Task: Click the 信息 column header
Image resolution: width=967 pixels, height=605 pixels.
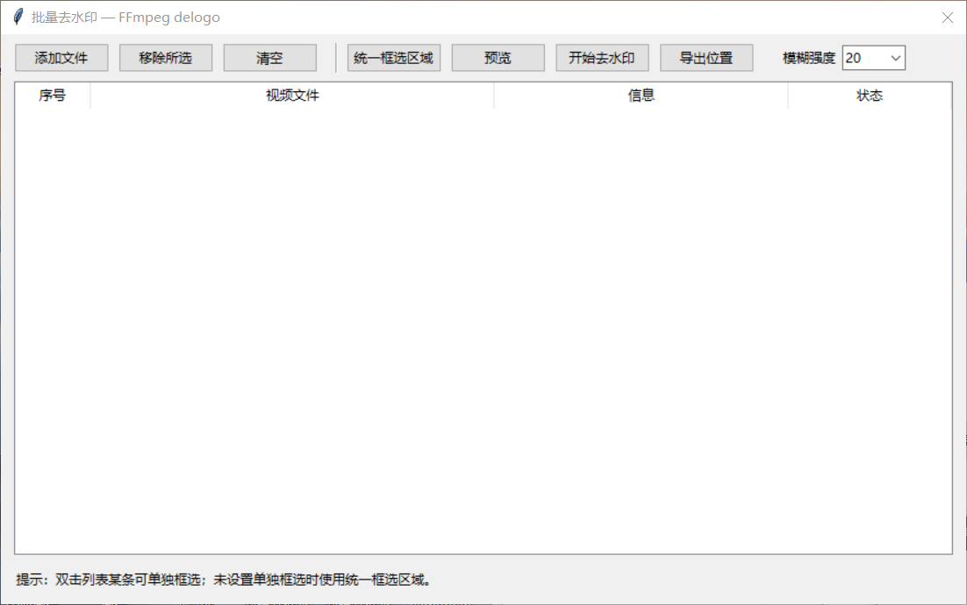Action: pyautogui.click(x=641, y=95)
